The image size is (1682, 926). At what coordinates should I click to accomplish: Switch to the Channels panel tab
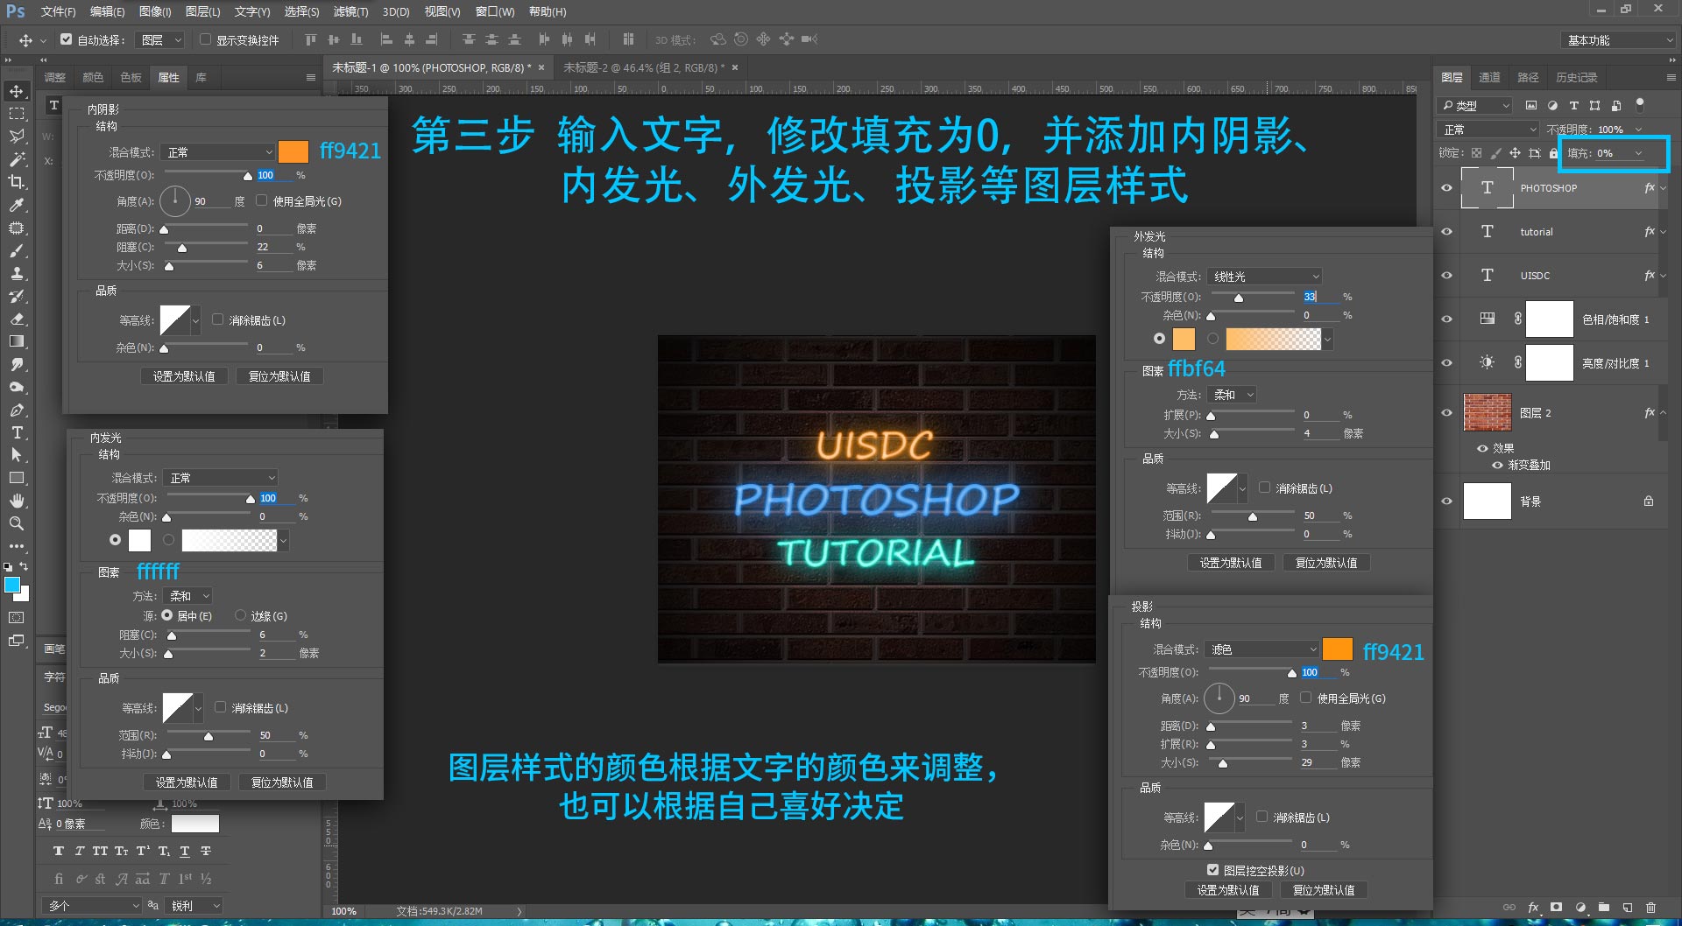pos(1489,77)
